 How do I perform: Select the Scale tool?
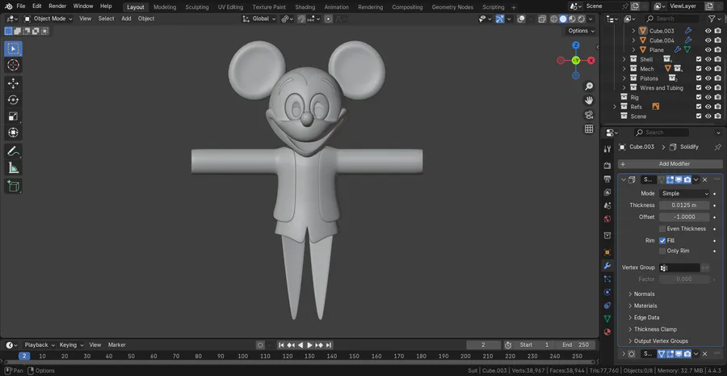click(x=13, y=116)
